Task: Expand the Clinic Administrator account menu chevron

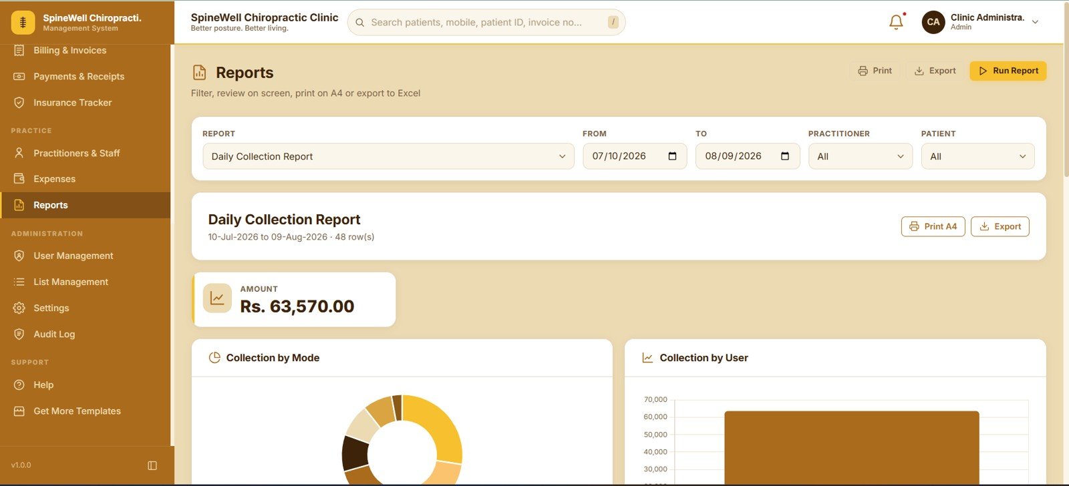Action: click(1035, 22)
